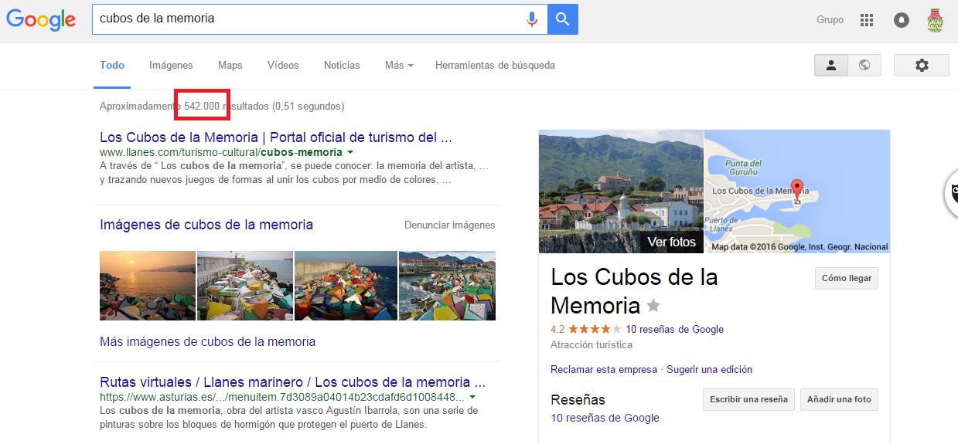Click the Escribir una reseña button

[748, 399]
